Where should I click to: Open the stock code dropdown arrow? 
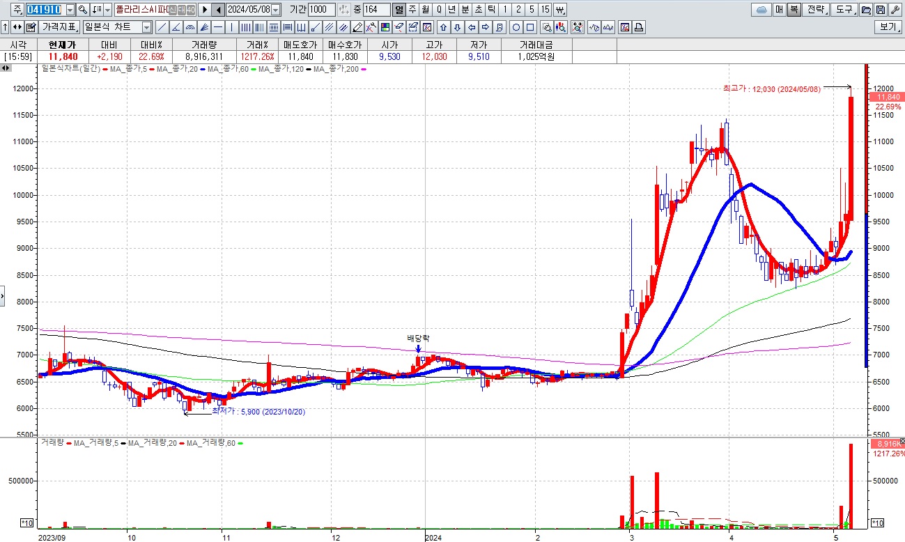point(70,10)
